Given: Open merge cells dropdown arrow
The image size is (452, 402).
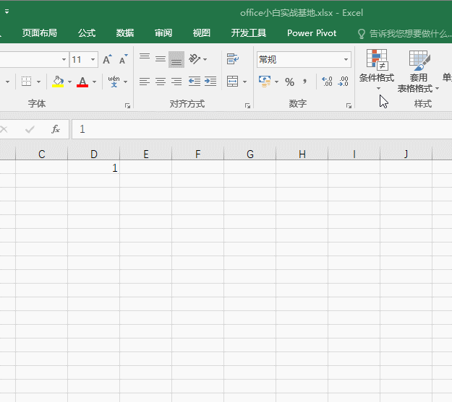Looking at the screenshot, I should click(x=244, y=82).
